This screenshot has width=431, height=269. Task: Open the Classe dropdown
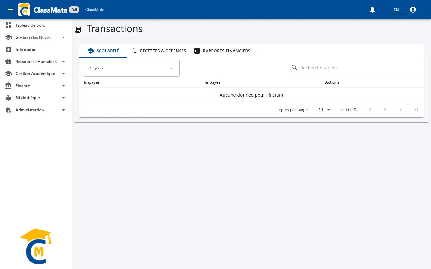132,68
